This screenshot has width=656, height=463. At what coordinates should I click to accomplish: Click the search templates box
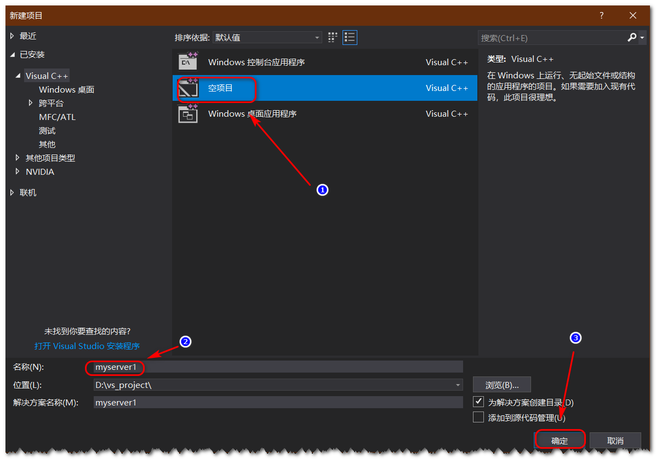point(552,38)
